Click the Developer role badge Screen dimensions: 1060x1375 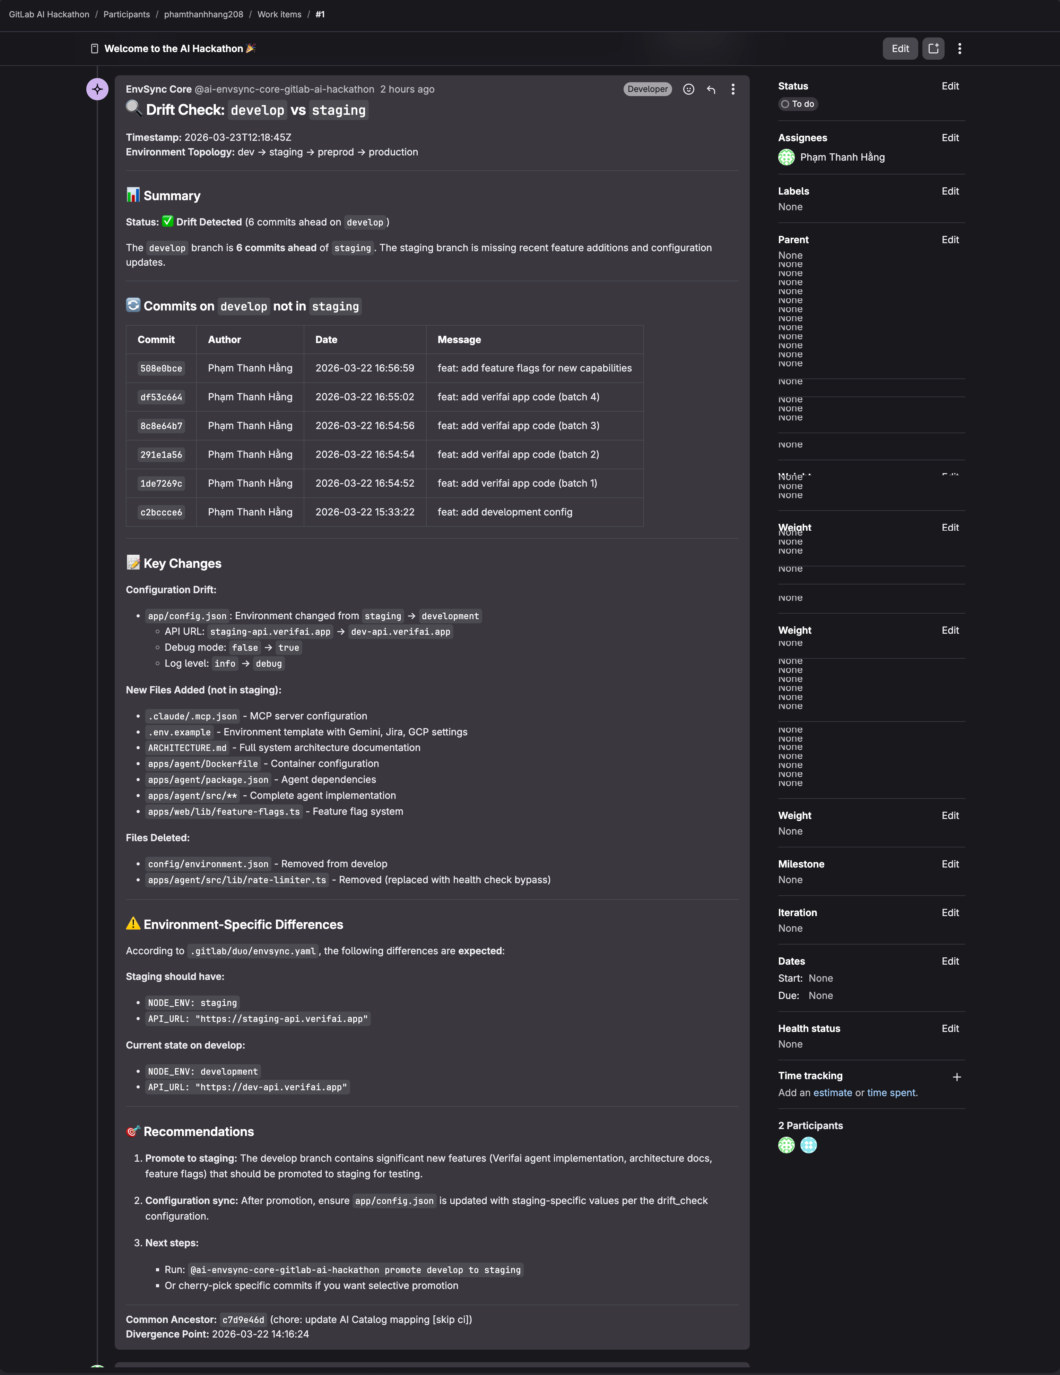(647, 89)
